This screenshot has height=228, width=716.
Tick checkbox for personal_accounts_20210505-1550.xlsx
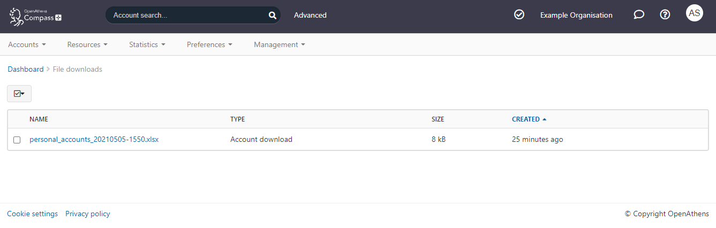17,140
